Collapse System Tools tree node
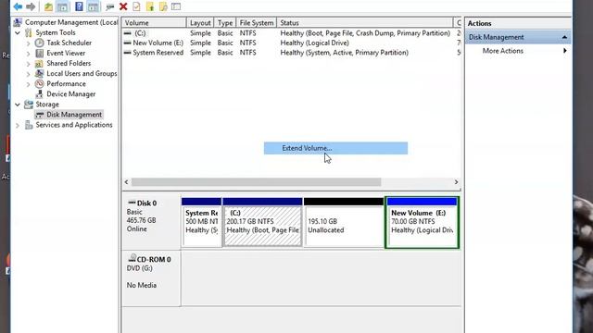 [x=18, y=33]
